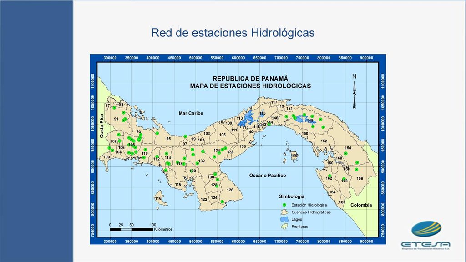
Task: Click basin number 122
Action: 204,199
